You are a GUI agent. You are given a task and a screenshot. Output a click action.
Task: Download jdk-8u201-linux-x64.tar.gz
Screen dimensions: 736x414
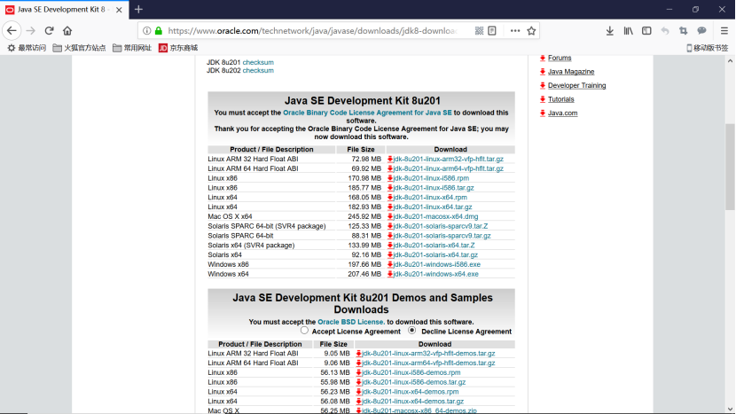433,207
